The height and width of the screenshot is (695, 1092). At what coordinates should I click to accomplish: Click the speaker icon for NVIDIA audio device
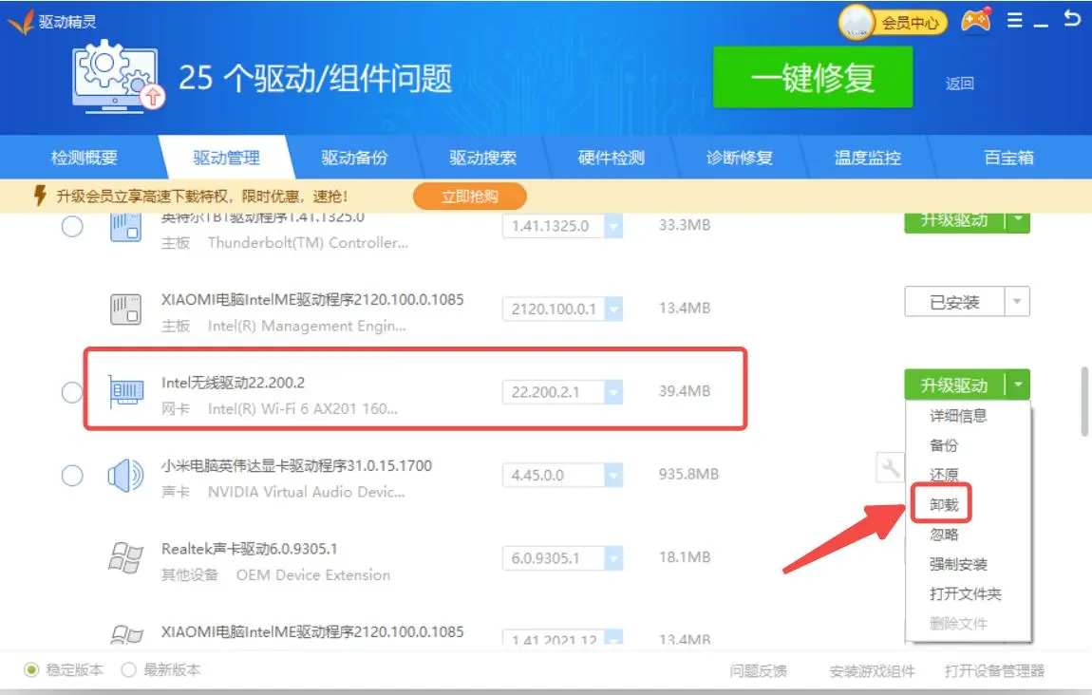(x=125, y=475)
